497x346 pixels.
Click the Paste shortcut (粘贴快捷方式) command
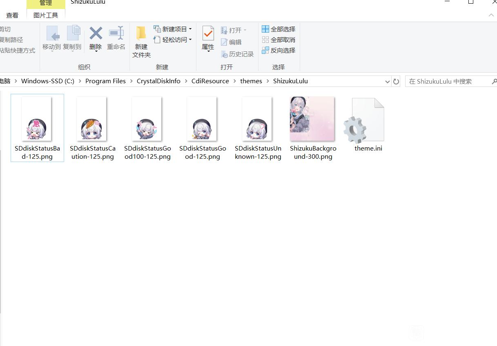click(x=18, y=50)
